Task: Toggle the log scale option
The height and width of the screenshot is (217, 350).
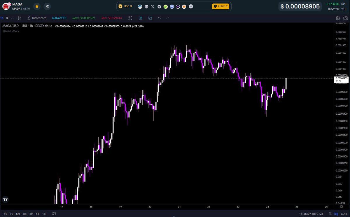Action: [x=337, y=214]
